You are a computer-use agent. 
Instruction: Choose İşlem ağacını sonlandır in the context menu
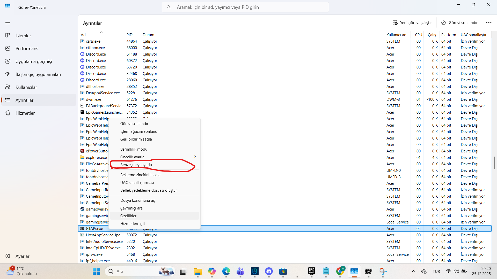pos(155,131)
